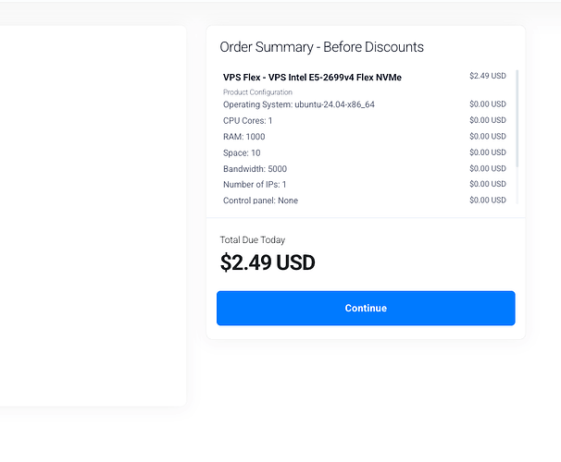The width and height of the screenshot is (561, 462).
Task: Click the order summary scrollbar
Action: (517, 118)
